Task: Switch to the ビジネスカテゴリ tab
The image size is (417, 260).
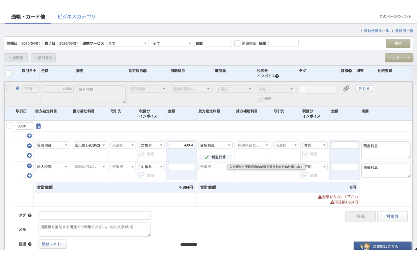Action: [77, 17]
